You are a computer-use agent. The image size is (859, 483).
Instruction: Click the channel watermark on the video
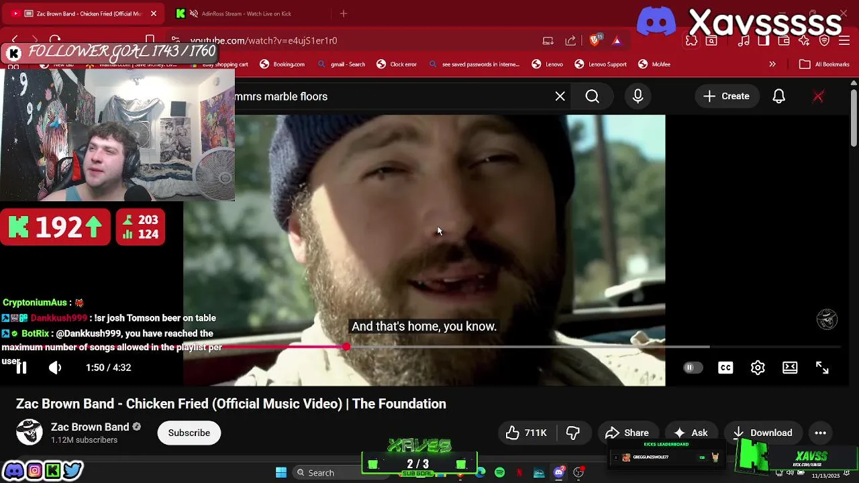click(x=827, y=319)
